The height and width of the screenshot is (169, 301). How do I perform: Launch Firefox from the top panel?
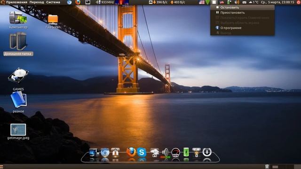tap(78, 2)
